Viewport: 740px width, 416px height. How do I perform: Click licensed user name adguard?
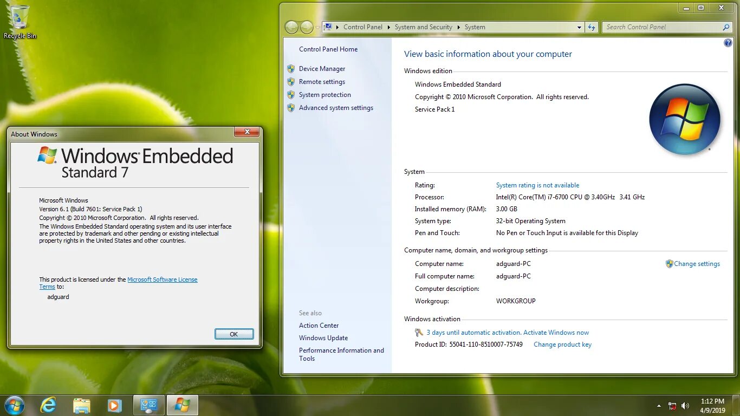(58, 297)
